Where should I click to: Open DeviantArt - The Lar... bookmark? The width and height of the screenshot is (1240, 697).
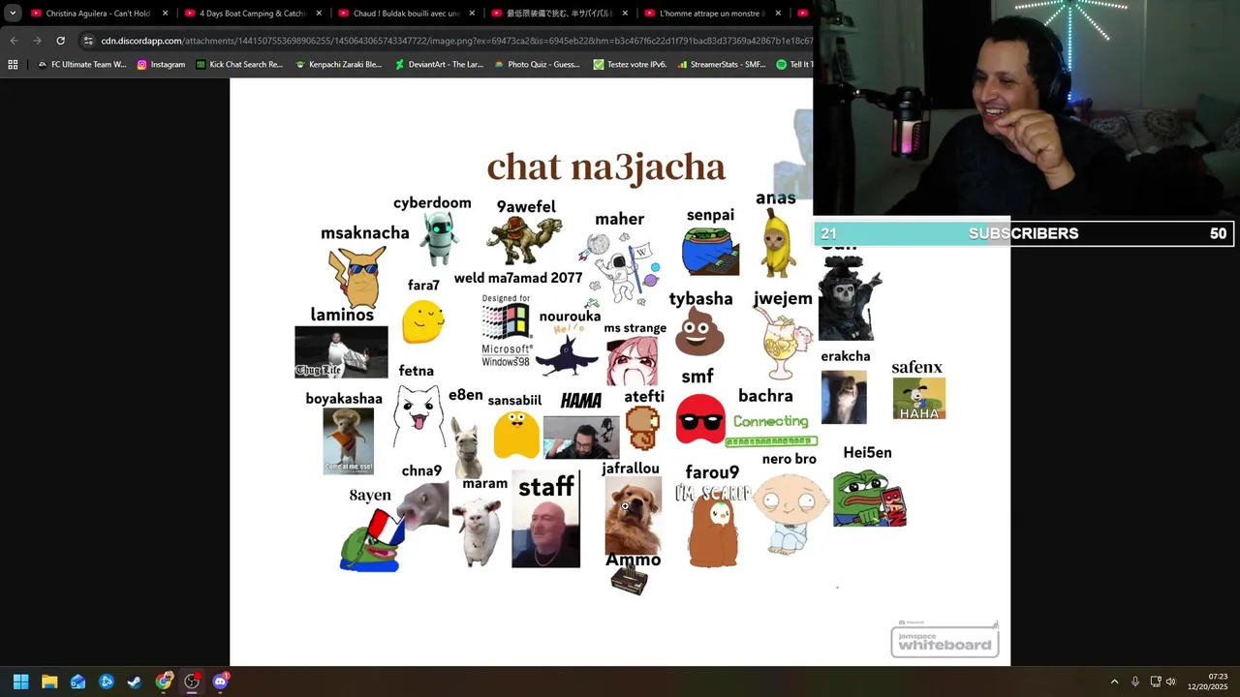tap(438, 65)
